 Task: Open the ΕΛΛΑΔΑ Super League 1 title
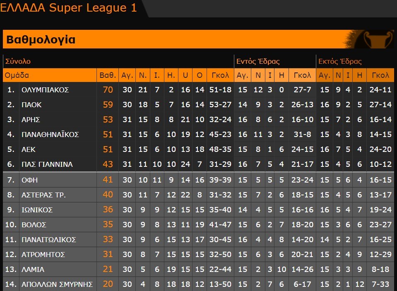point(68,7)
